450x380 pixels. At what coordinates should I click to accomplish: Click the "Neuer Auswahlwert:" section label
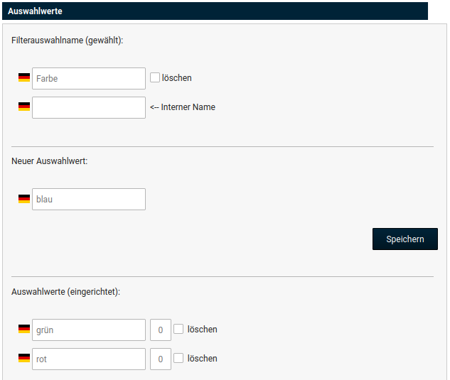click(49, 161)
